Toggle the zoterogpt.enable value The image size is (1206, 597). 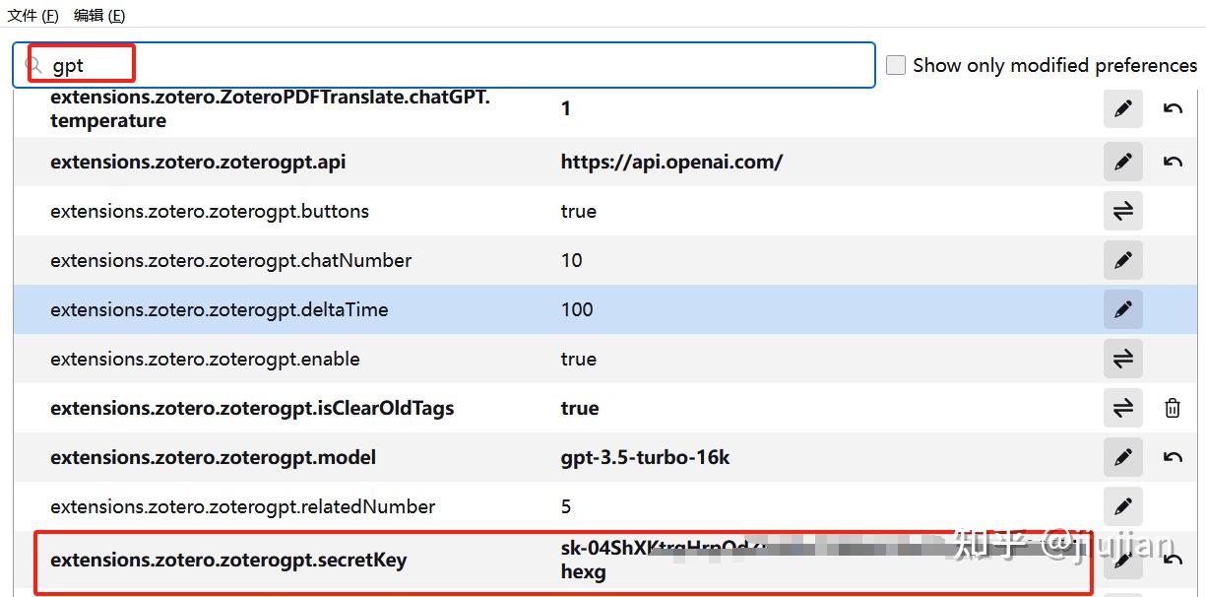[1123, 359]
